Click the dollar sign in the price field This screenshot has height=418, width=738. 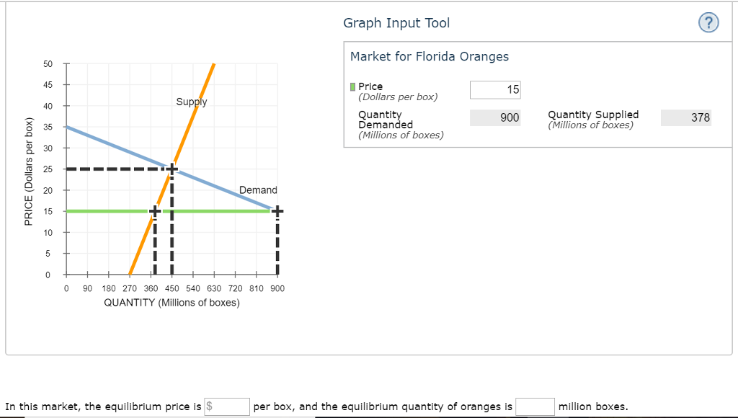[x=210, y=406]
